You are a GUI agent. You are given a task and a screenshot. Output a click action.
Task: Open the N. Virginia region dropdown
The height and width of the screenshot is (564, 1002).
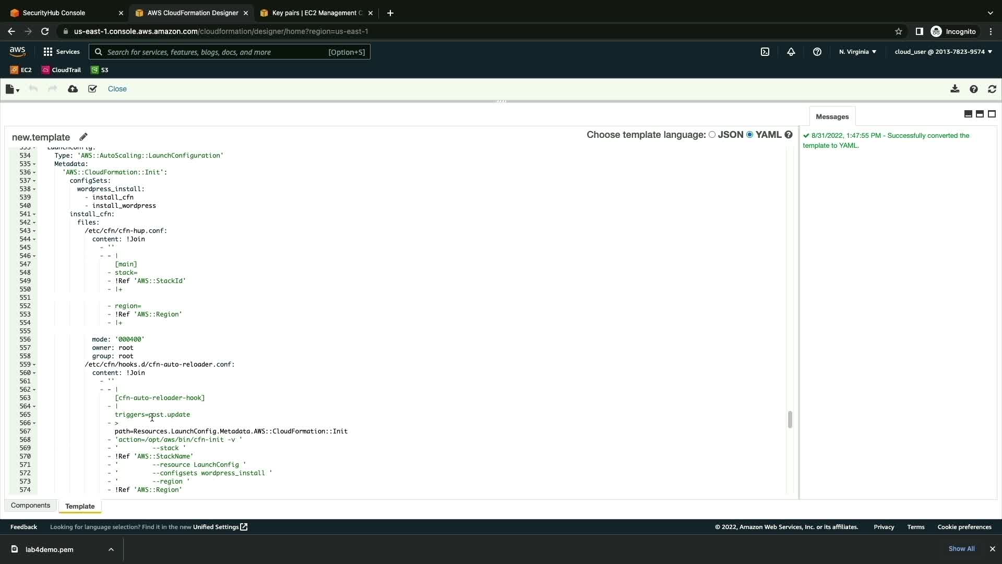point(857,52)
